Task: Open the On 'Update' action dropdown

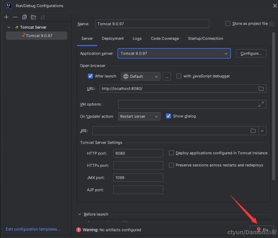Action: click(x=139, y=116)
